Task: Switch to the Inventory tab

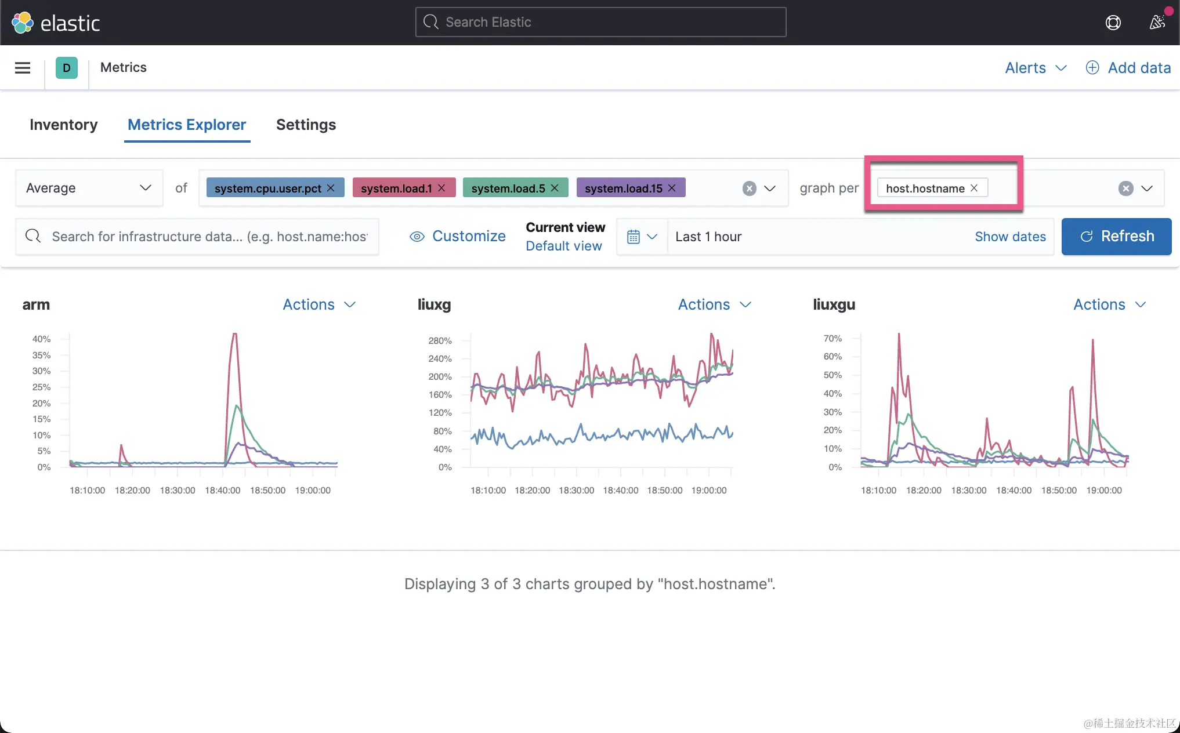Action: click(x=64, y=125)
